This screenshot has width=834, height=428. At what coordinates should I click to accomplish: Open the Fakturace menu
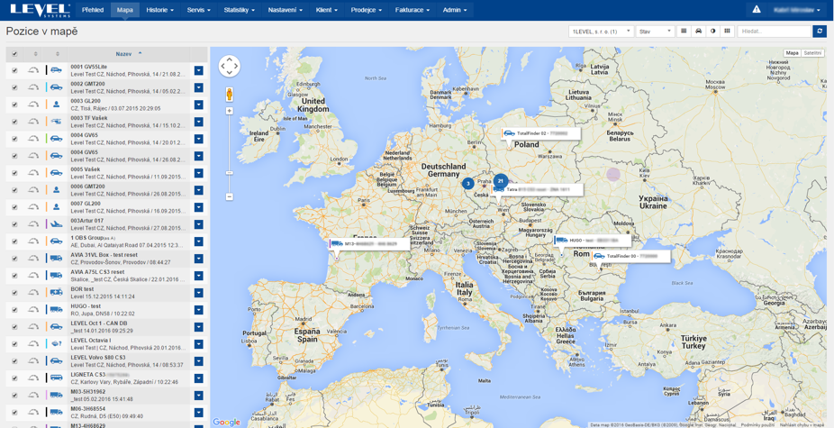click(x=412, y=10)
